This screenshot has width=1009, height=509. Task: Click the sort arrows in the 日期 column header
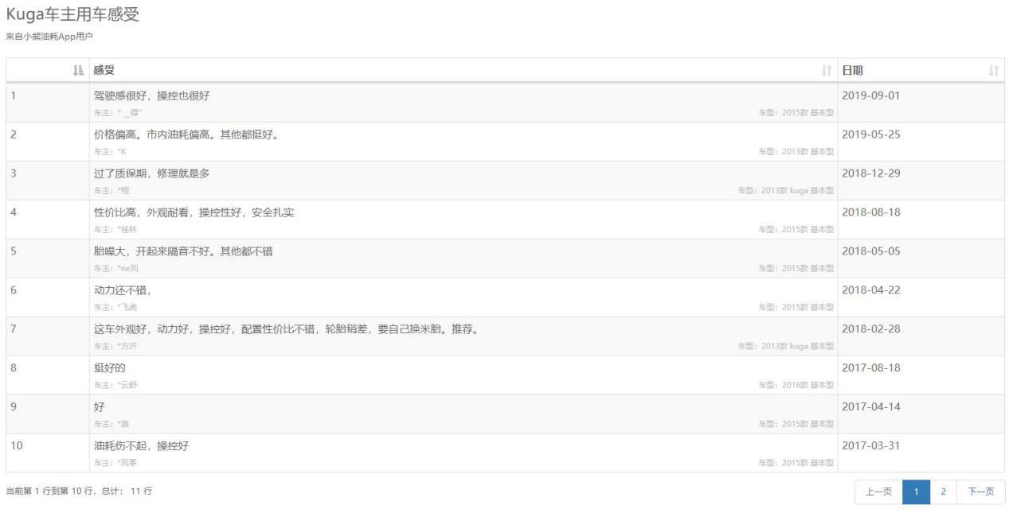pos(993,71)
